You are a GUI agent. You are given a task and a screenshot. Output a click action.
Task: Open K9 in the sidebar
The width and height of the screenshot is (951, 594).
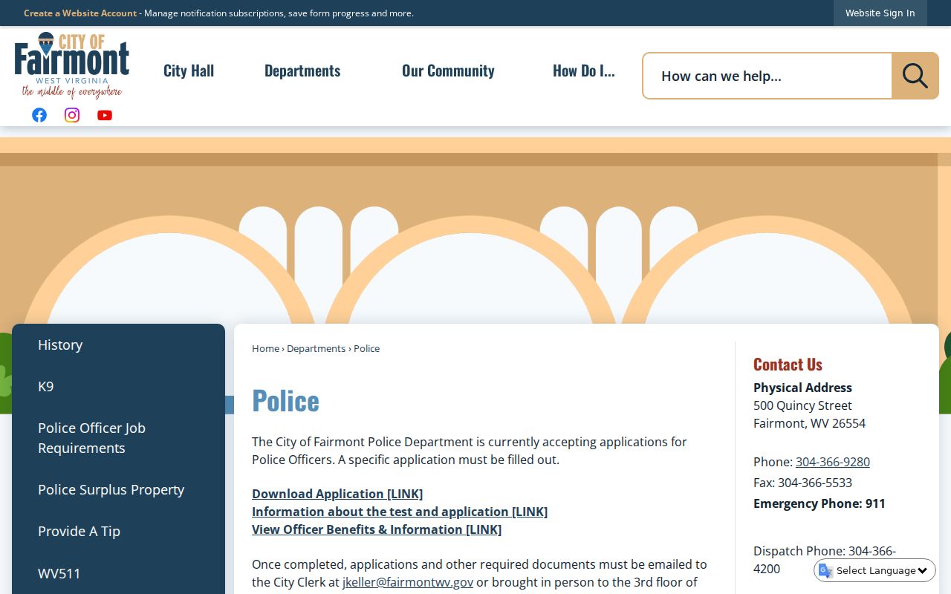click(x=46, y=386)
